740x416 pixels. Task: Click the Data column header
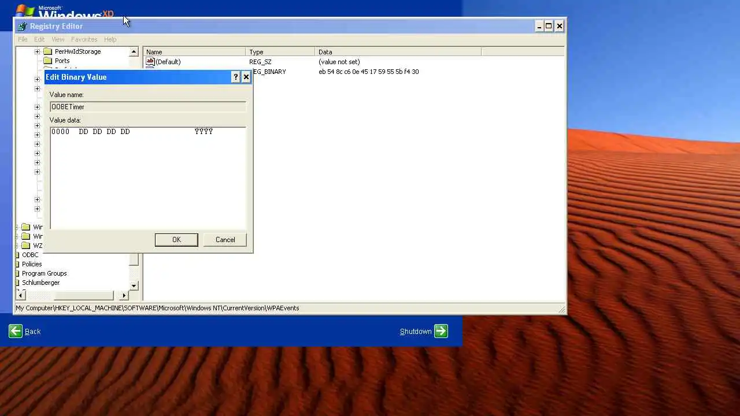point(398,52)
